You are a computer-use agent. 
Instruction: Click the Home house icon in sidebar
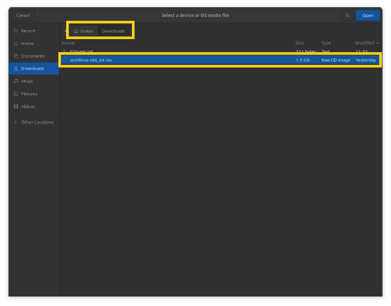click(16, 43)
